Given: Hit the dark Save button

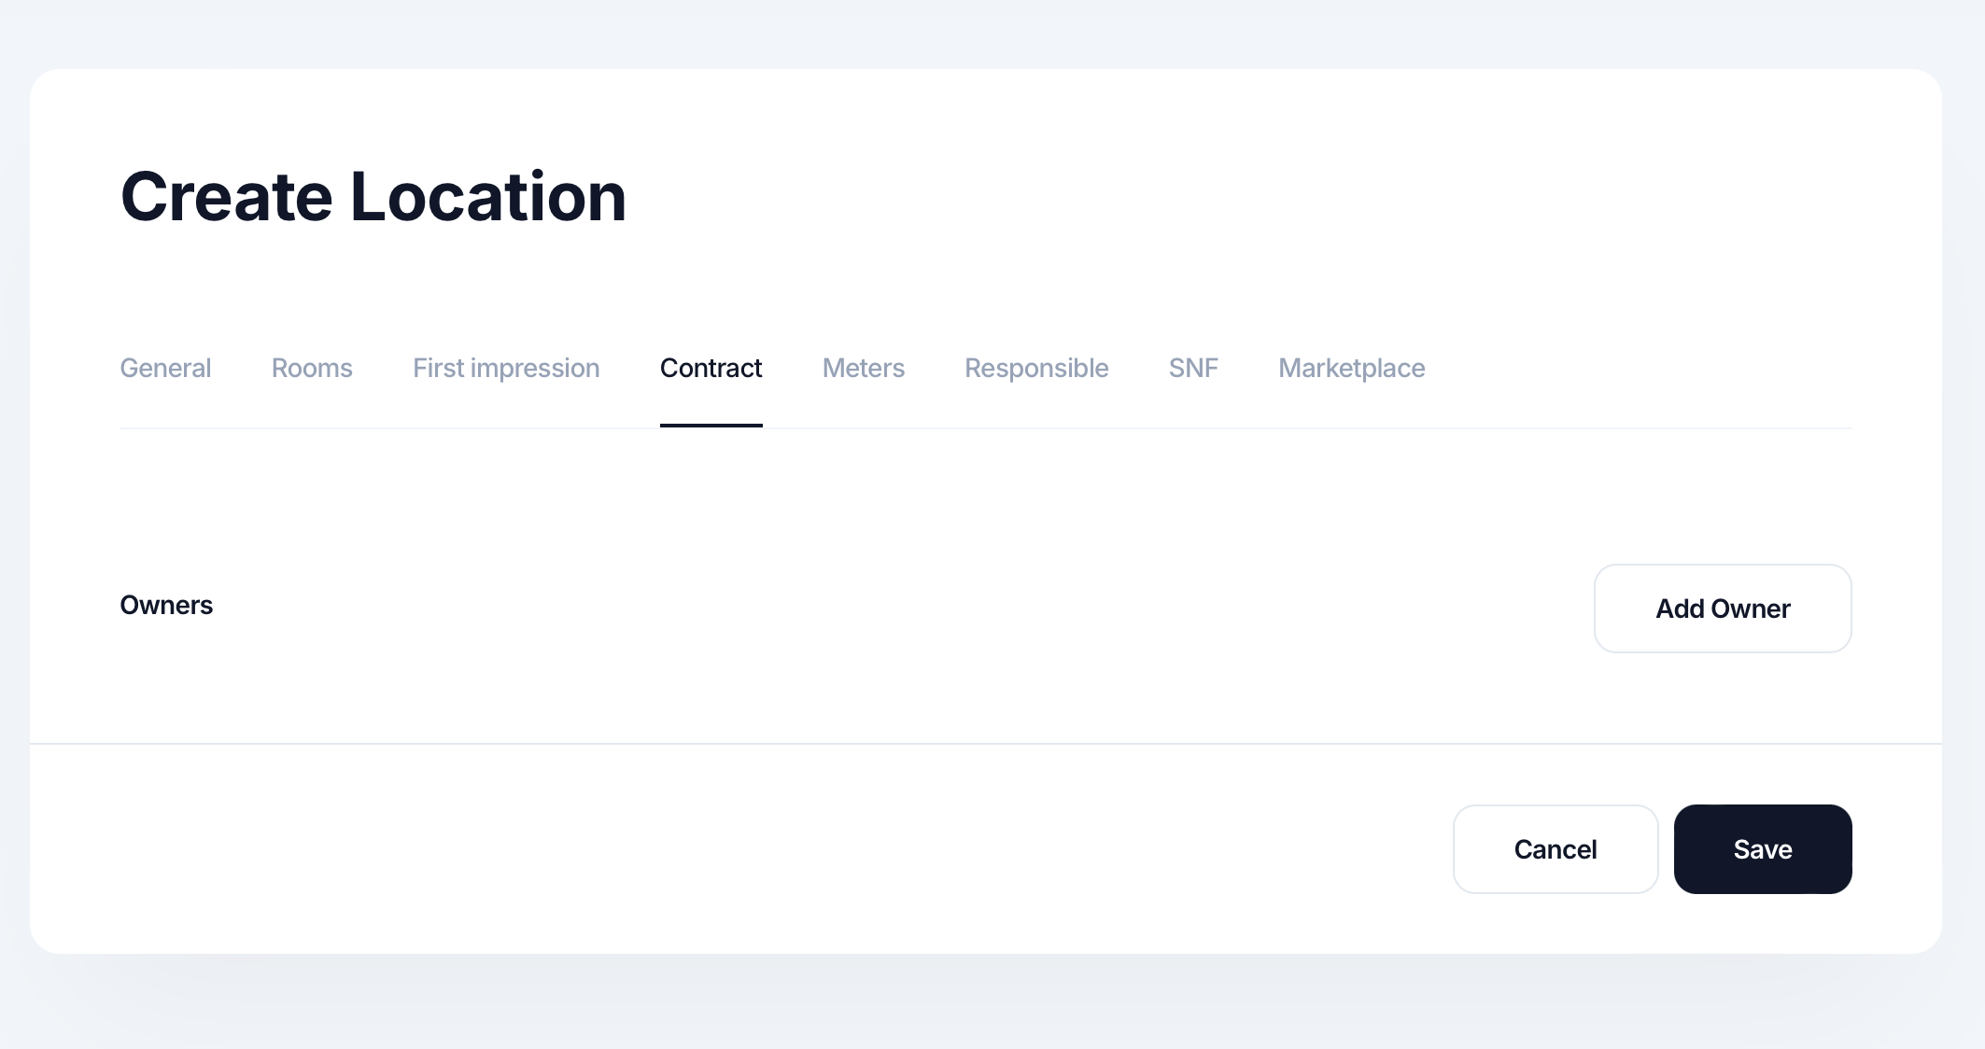Looking at the screenshot, I should [1762, 849].
